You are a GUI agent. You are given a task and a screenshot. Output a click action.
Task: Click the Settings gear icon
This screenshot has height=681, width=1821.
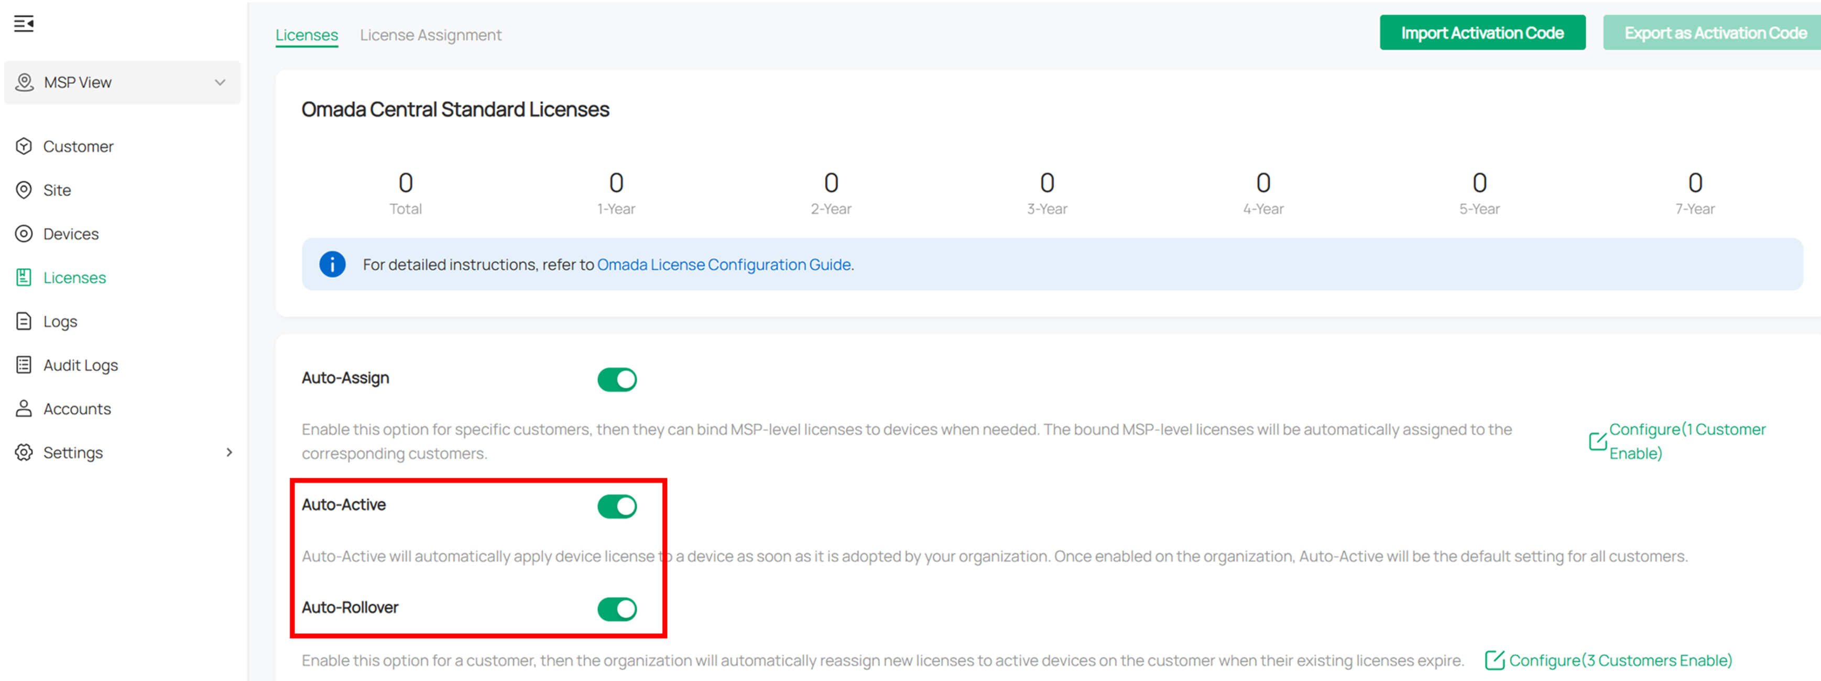pyautogui.click(x=24, y=452)
